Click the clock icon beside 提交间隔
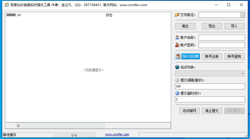 coord(177,80)
